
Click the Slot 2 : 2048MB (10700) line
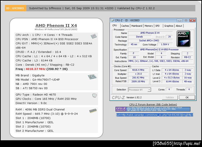pyautogui.click(x=33, y=127)
